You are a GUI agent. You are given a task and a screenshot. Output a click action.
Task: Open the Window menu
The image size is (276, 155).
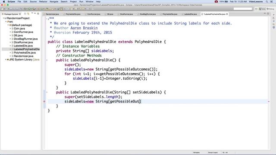(89, 2)
